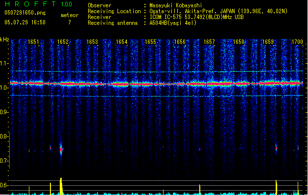Click receiver text ICOM IC-575 53.7492 MHz
Screen dimensions: 308x195
[196, 17]
